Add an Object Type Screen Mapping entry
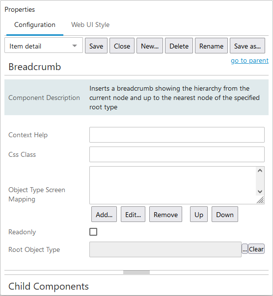 [104, 214]
